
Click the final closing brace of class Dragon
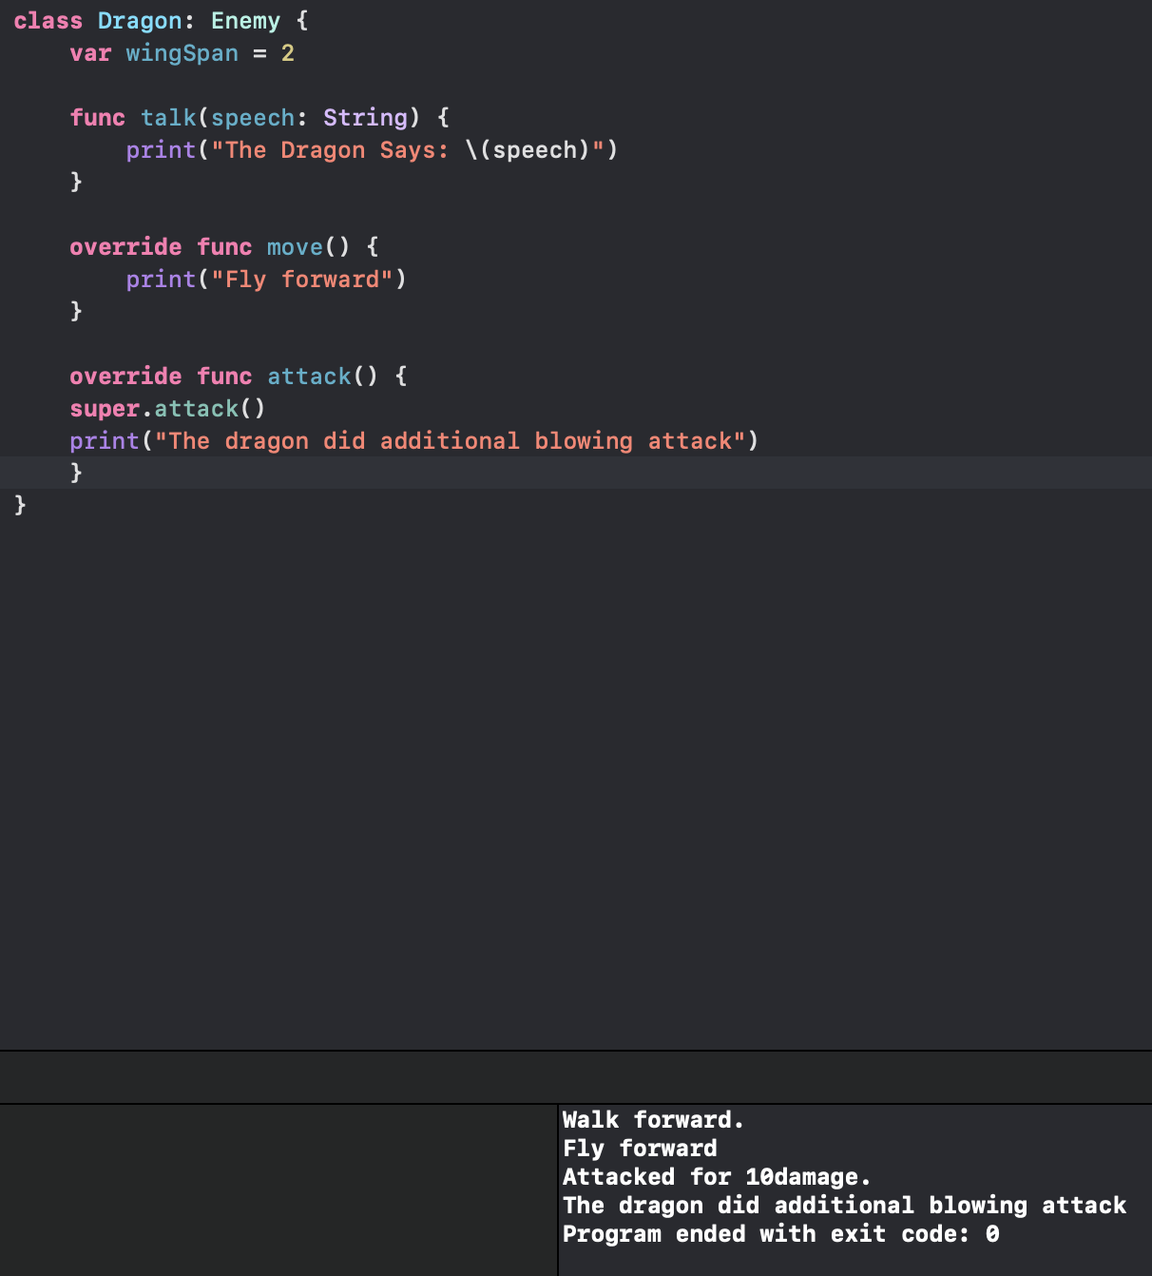pos(20,505)
